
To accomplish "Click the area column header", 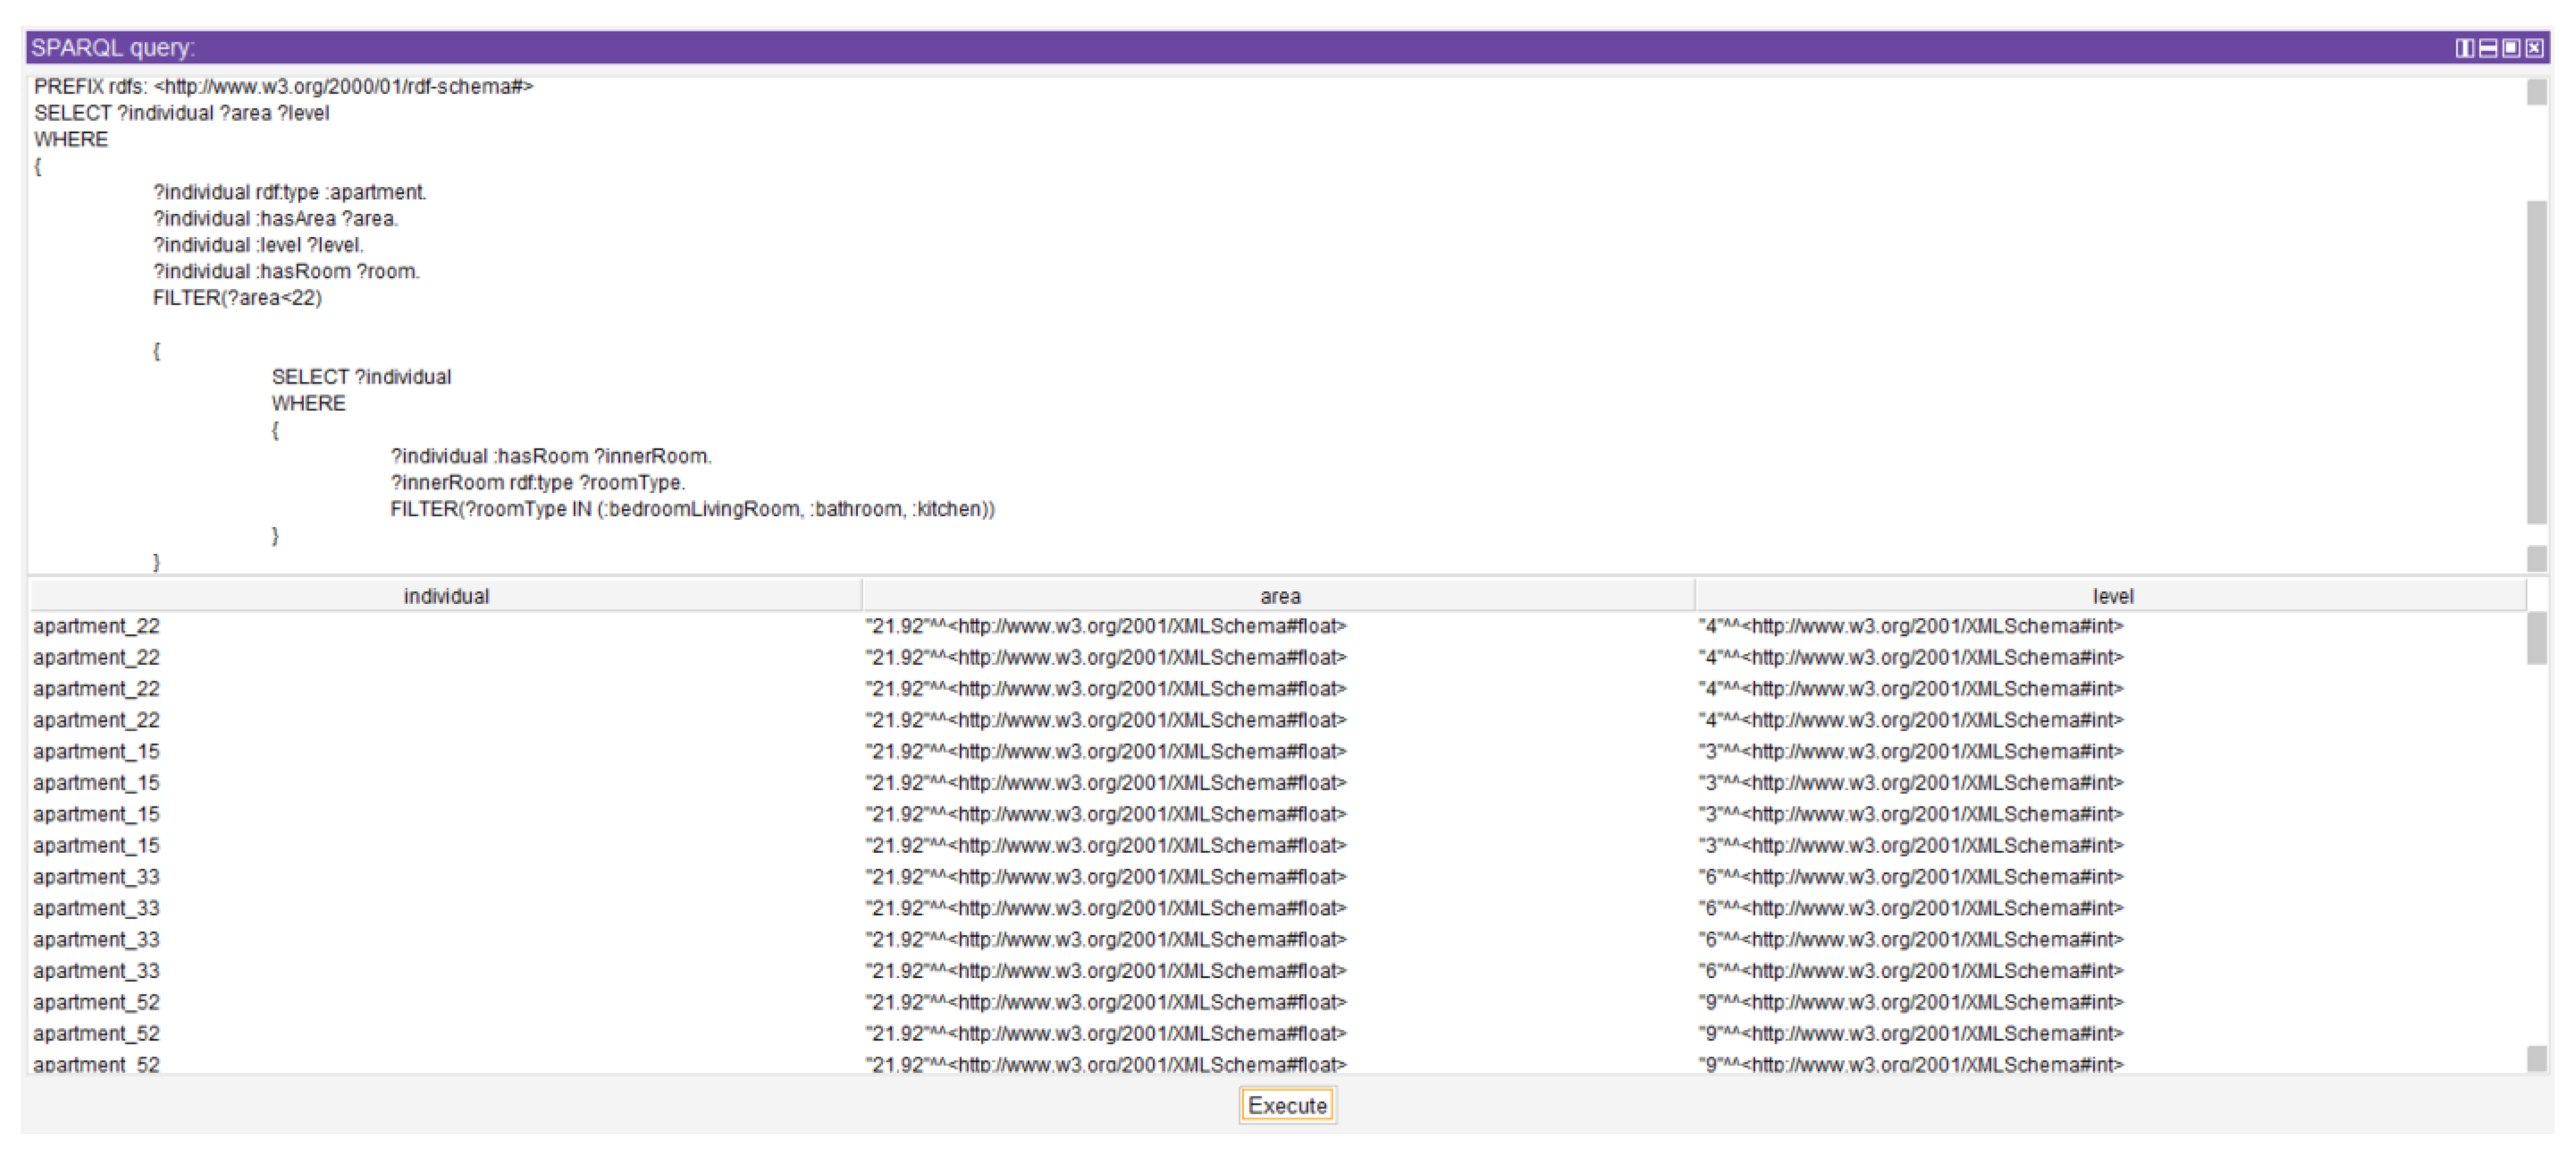I will [1279, 596].
